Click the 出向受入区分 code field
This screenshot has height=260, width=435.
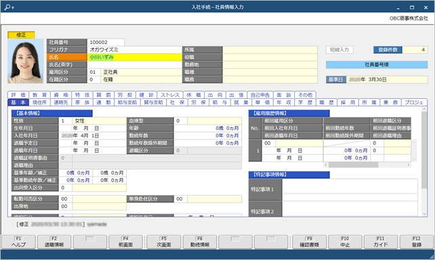pyautogui.click(x=66, y=188)
